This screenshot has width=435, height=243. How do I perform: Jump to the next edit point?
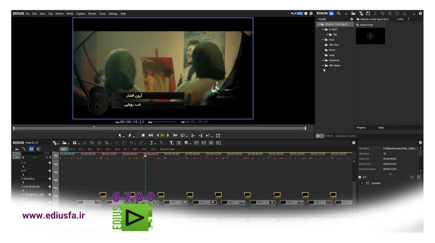click(201, 135)
